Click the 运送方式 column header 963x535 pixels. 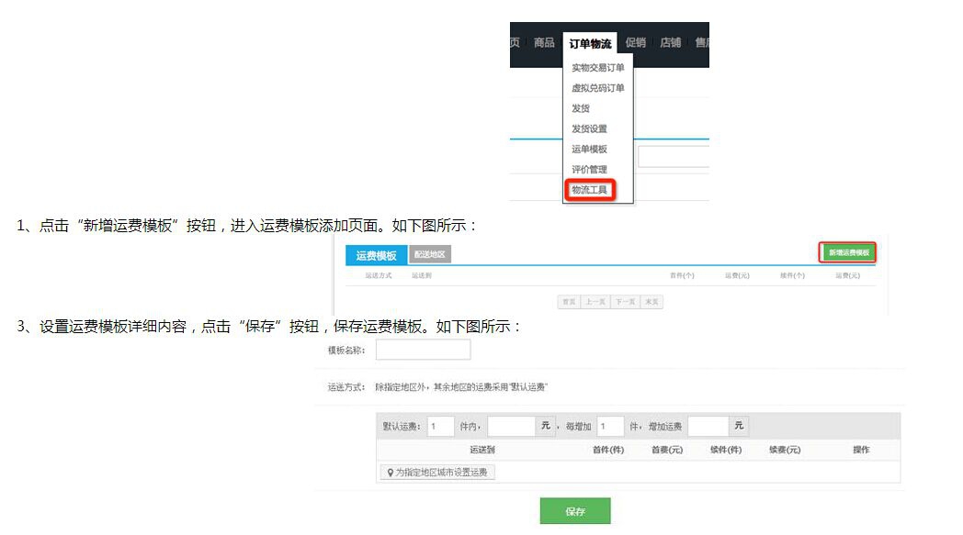point(379,275)
